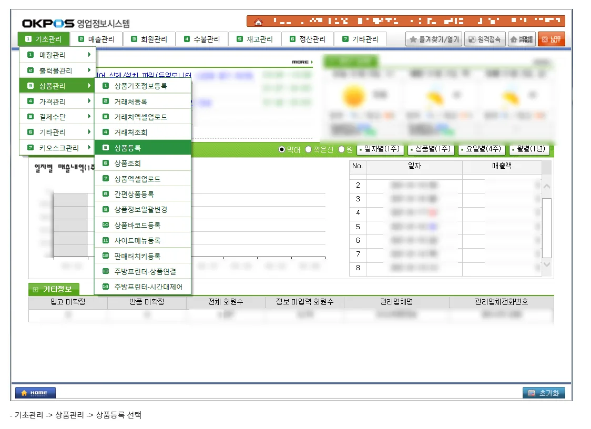This screenshot has height=429, width=591.
Task: Open the 매출관리 top menu tab
Action: 97,39
